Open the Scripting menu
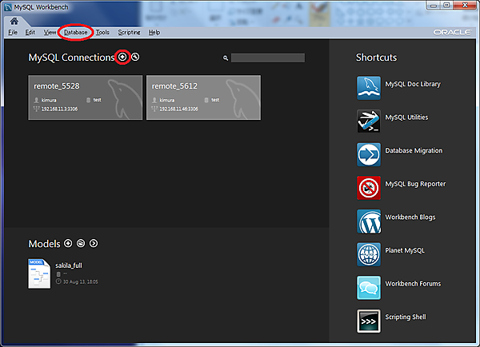Screen dimensions: 480x347 click(x=129, y=33)
